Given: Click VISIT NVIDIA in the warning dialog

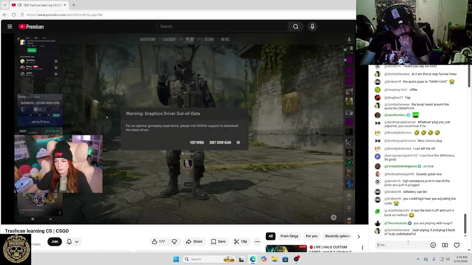Looking at the screenshot, I should pyautogui.click(x=197, y=142).
